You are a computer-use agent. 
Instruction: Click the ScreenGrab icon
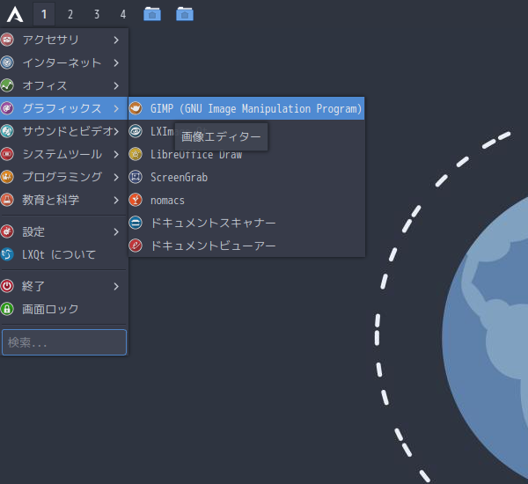[136, 177]
